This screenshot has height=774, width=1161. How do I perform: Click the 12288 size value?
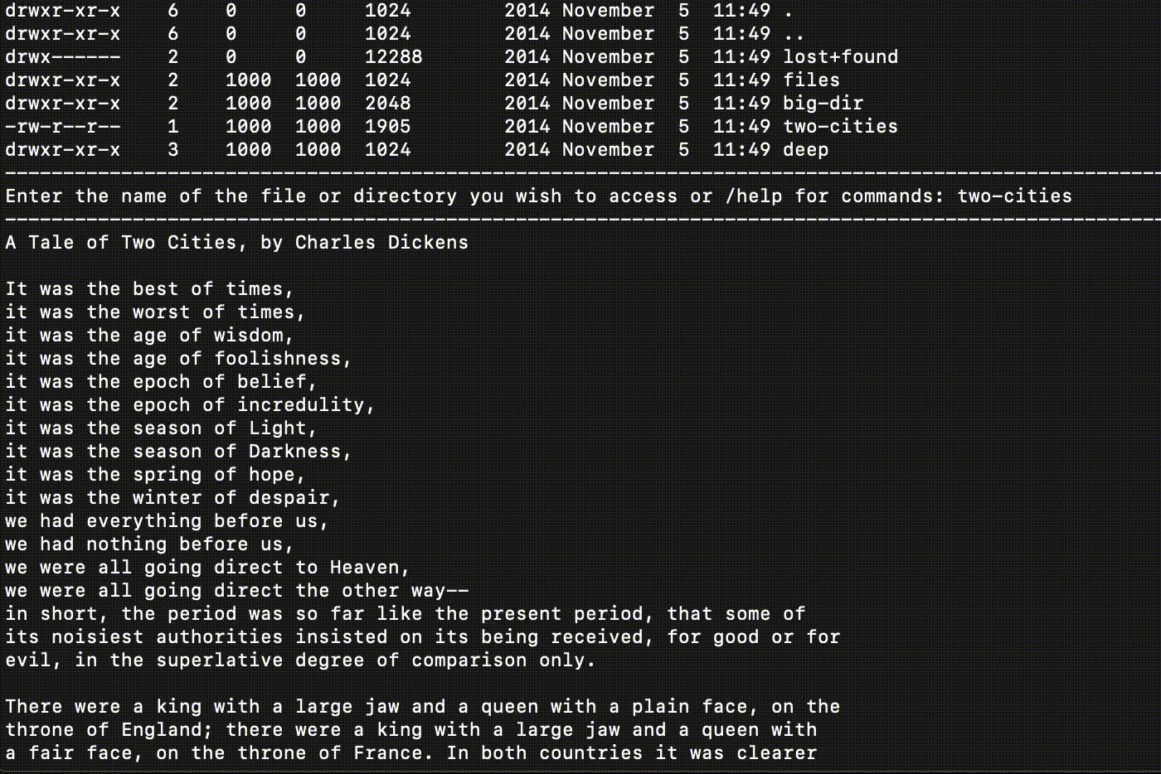394,57
